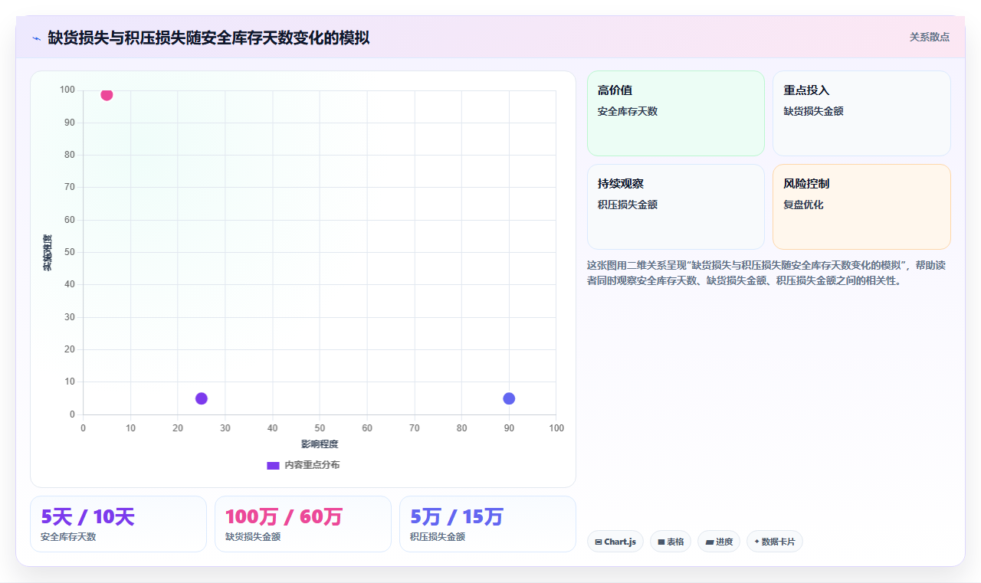This screenshot has width=981, height=583.
Task: Click the 表格 tag chip
Action: 671,542
